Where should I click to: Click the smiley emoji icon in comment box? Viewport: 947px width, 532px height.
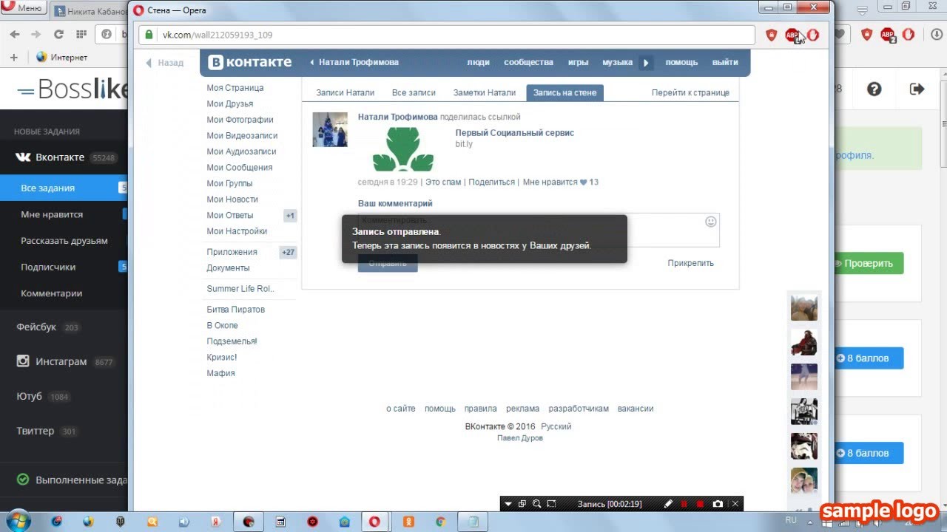(710, 222)
